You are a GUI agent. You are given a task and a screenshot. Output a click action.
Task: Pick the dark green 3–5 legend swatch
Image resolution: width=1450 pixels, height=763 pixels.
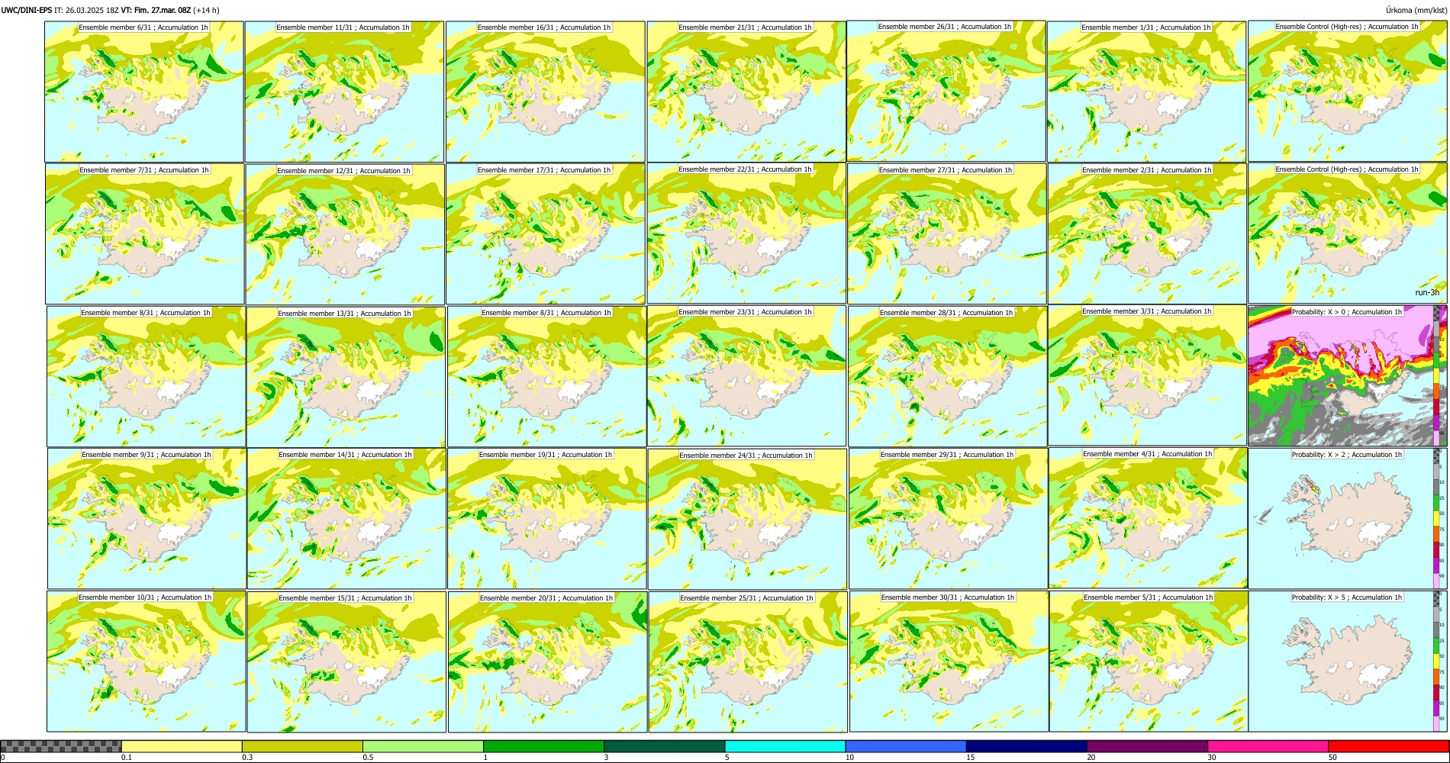(x=664, y=746)
